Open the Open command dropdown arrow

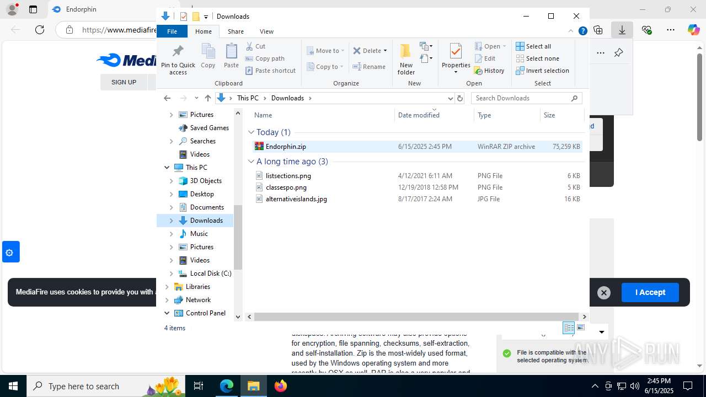504,46
